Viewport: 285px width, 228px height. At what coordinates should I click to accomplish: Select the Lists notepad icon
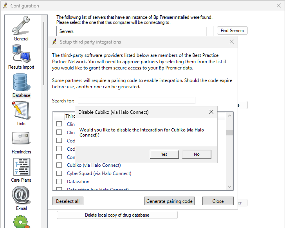[21, 111]
